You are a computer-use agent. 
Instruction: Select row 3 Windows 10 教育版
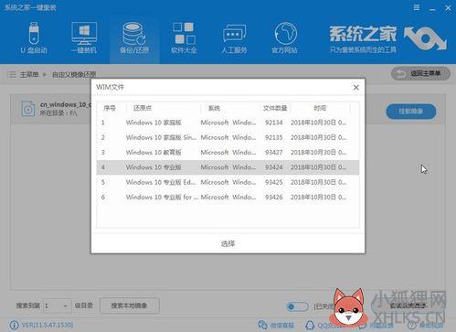tap(228, 152)
